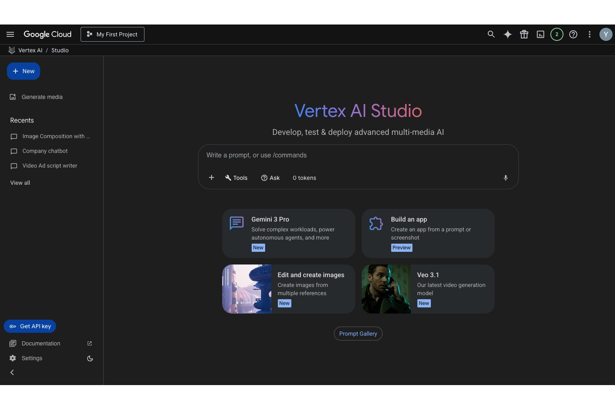Collapse the sidebar with the chevron
This screenshot has width=615, height=410.
coord(12,373)
